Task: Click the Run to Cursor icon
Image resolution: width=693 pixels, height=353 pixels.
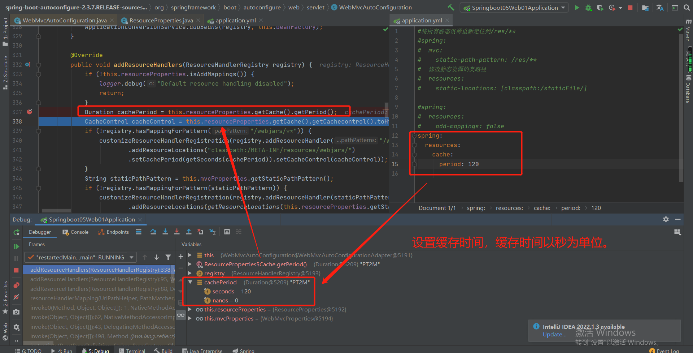Action: pos(213,232)
